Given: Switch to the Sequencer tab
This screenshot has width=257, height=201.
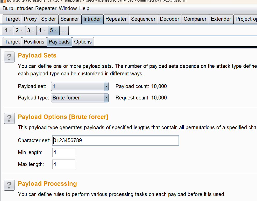Looking at the screenshot, I should tap(144, 19).
